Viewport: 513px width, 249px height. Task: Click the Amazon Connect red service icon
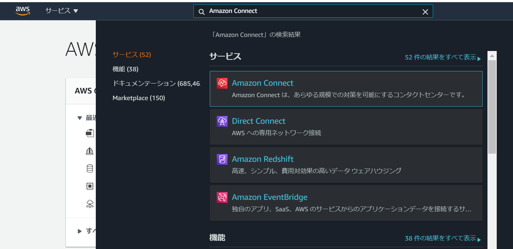[222, 83]
